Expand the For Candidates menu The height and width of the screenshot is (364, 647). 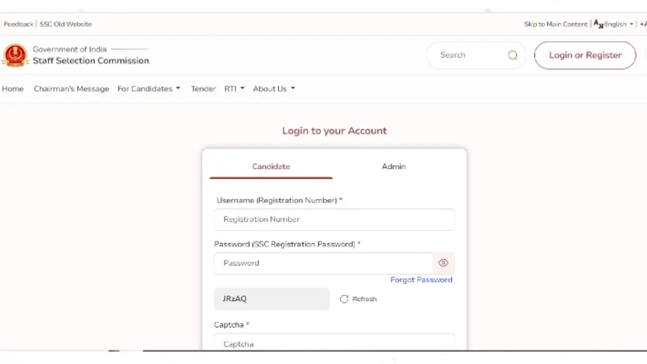tap(149, 88)
